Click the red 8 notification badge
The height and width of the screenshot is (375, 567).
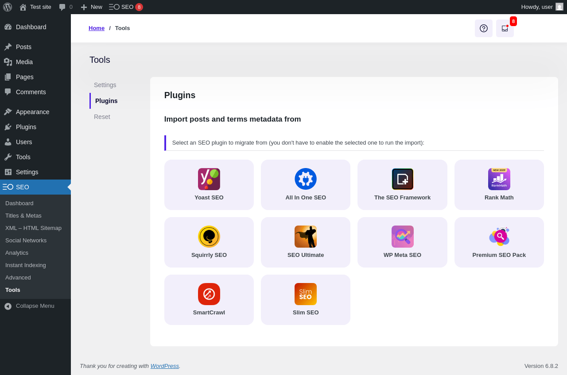point(513,21)
